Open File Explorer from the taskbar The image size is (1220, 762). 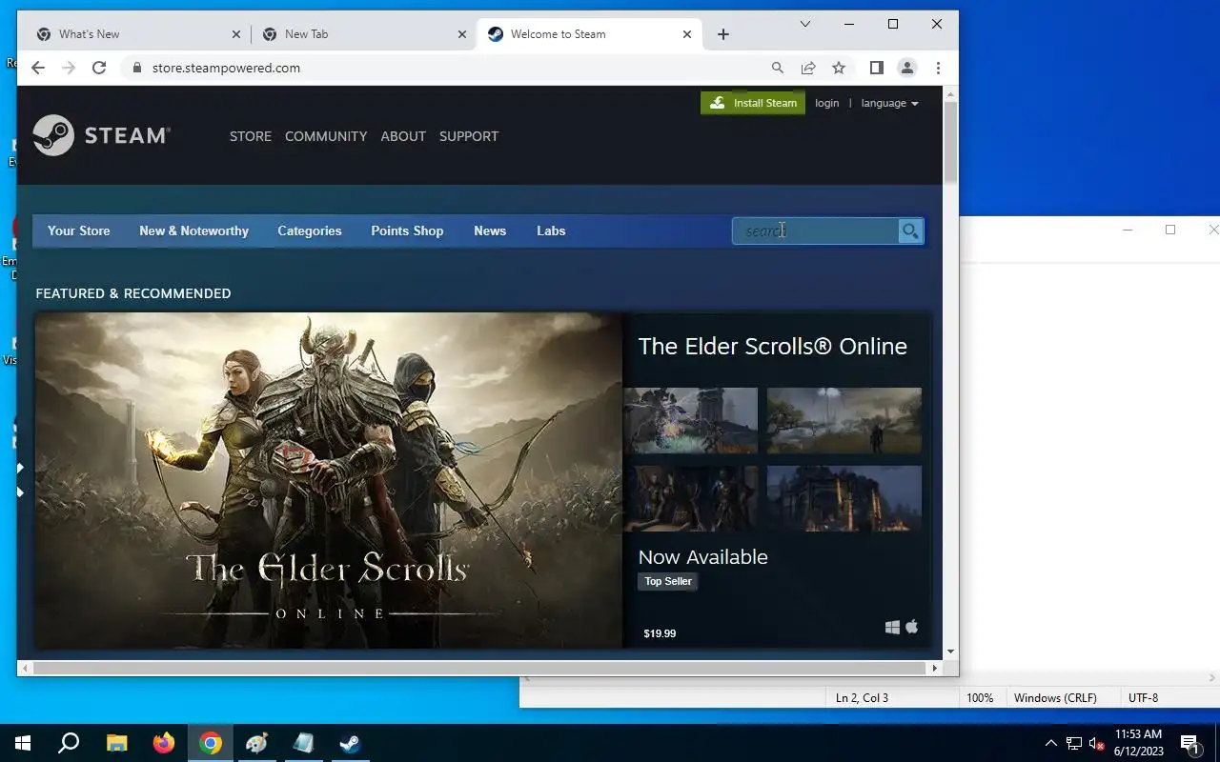(116, 743)
